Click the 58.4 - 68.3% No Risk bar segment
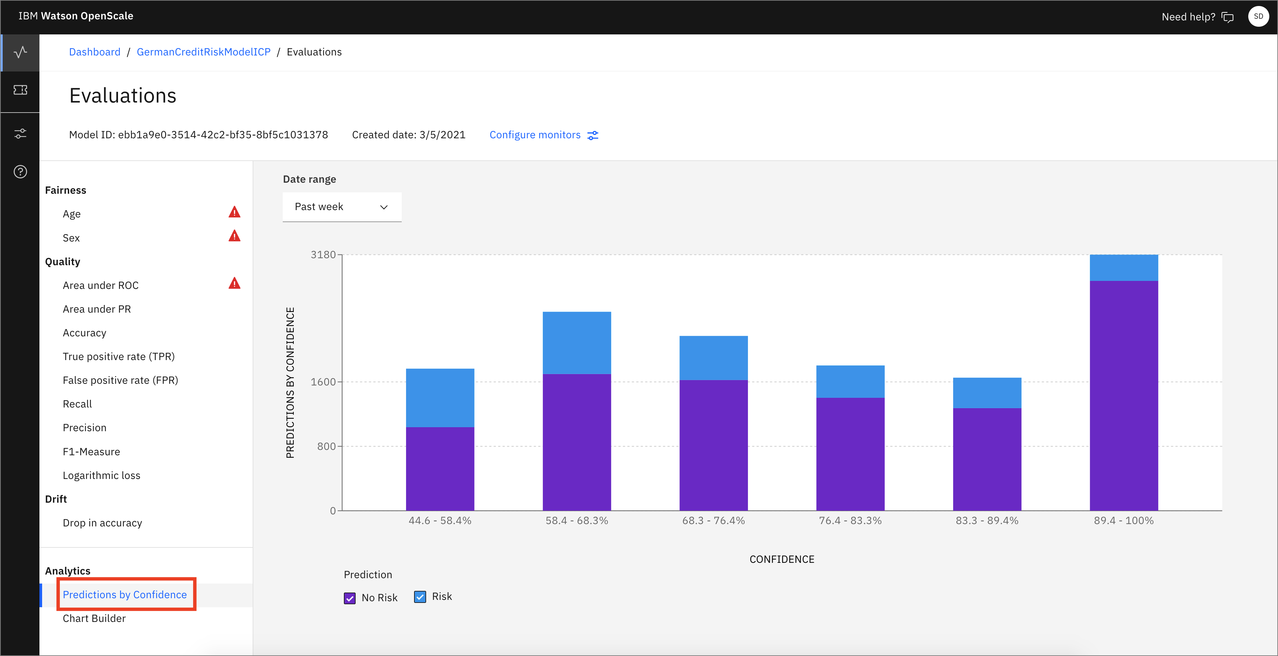1278x656 pixels. point(577,442)
